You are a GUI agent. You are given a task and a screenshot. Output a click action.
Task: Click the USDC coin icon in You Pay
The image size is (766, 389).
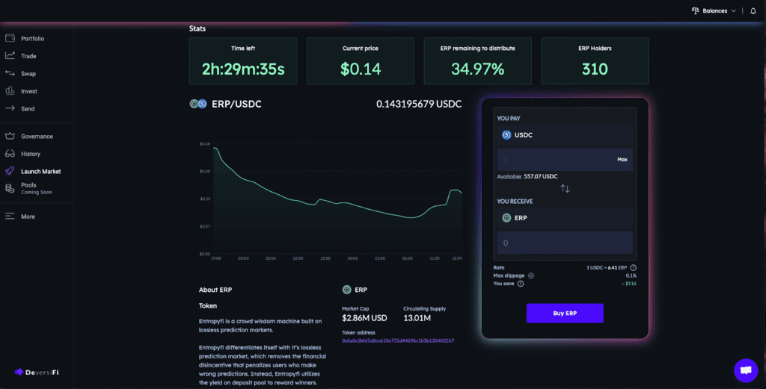(x=506, y=135)
